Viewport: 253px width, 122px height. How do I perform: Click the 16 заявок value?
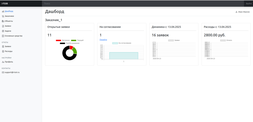point(160,35)
